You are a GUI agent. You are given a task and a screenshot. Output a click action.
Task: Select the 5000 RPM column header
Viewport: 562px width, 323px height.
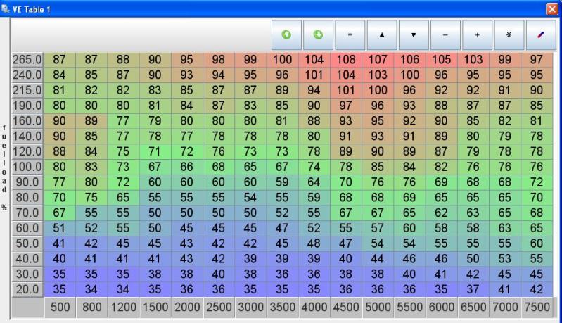[x=378, y=308]
